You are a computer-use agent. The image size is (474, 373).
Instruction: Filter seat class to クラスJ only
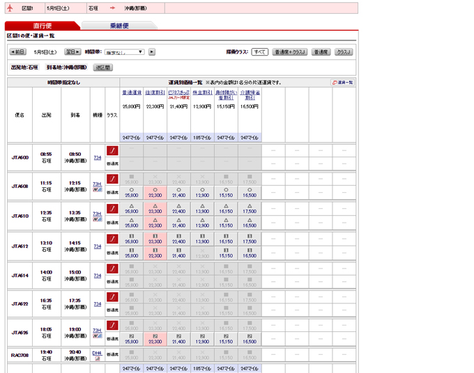[344, 52]
